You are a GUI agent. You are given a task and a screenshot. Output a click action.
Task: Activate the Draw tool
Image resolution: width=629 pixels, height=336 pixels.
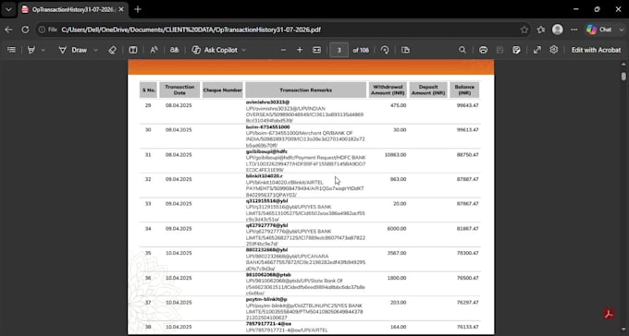(x=73, y=50)
